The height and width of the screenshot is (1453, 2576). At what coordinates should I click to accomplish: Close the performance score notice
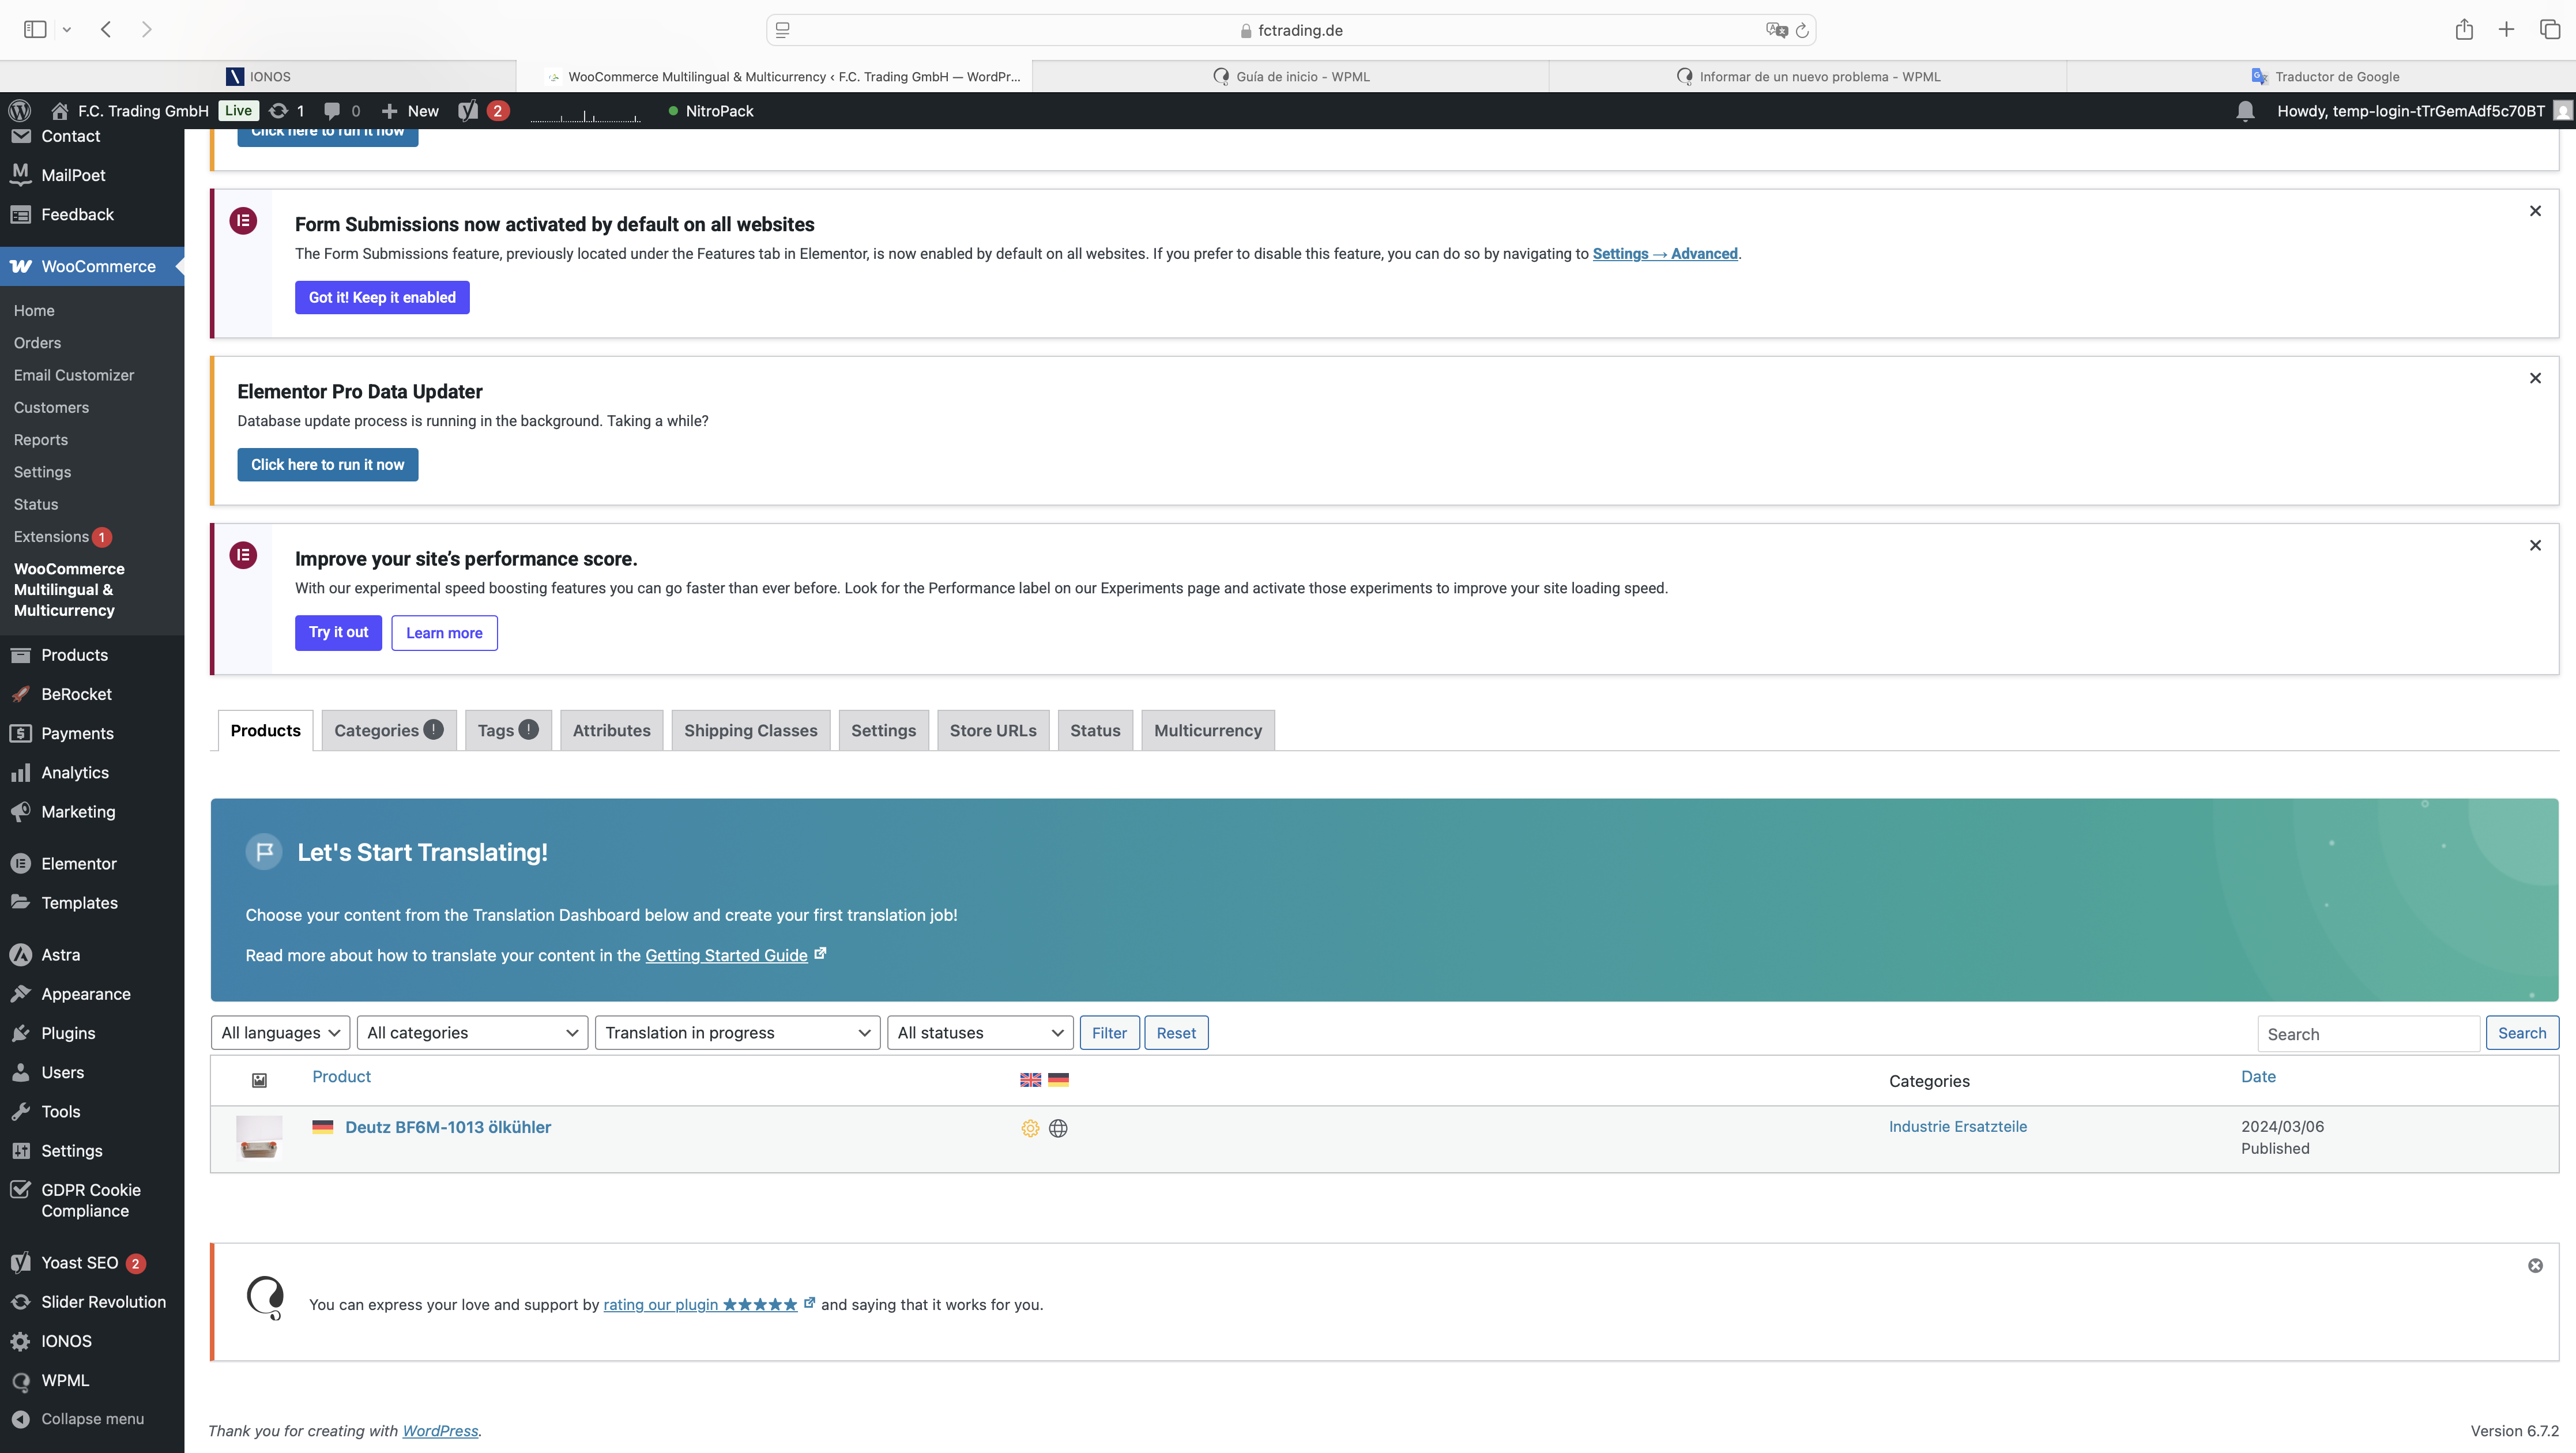tap(2535, 545)
